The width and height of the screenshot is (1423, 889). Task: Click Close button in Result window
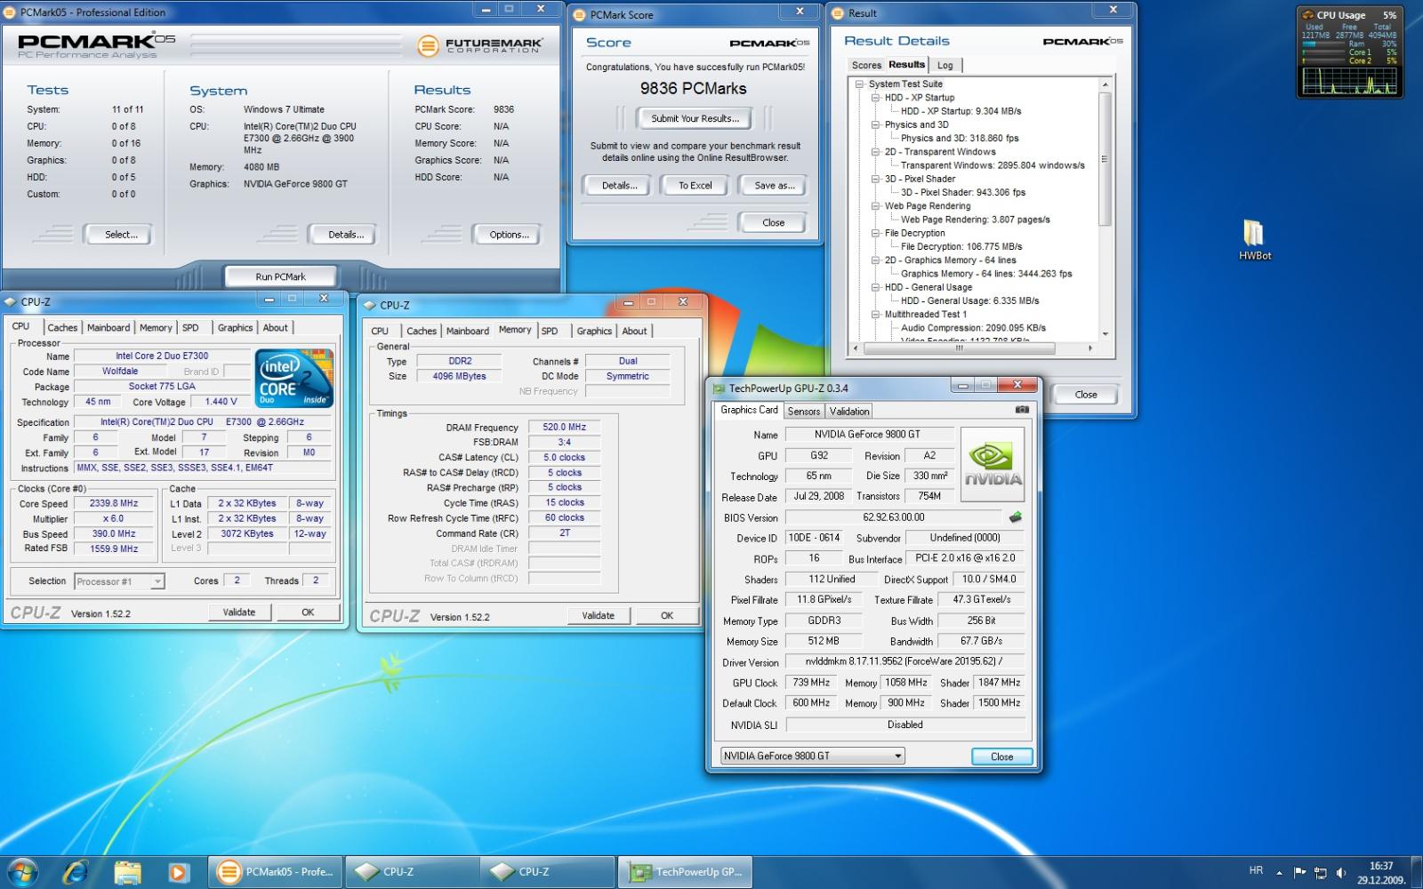click(x=1086, y=394)
